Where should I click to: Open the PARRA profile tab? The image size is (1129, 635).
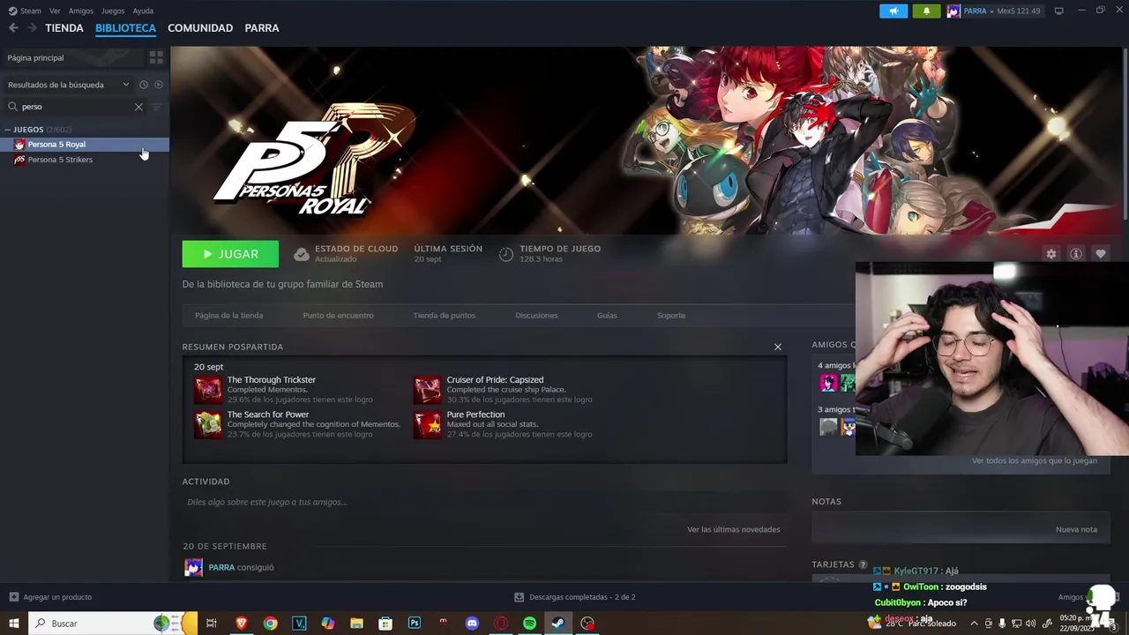coord(262,28)
